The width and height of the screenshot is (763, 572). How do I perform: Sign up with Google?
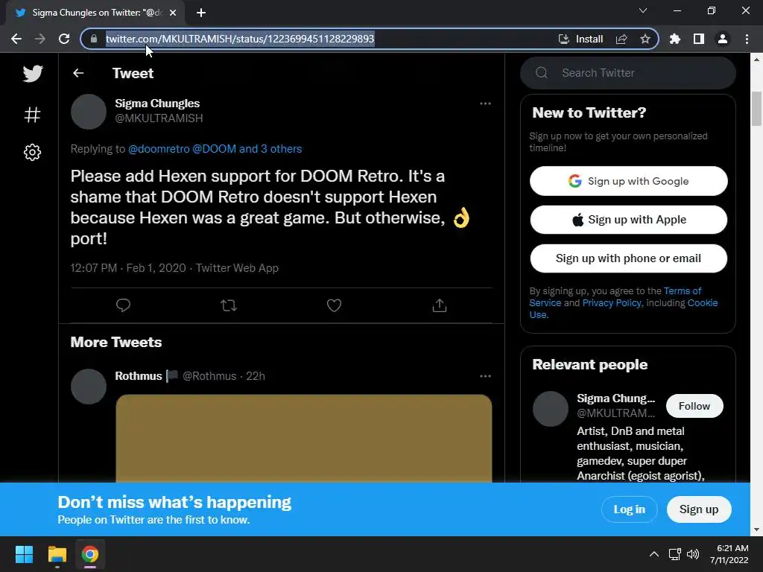628,181
